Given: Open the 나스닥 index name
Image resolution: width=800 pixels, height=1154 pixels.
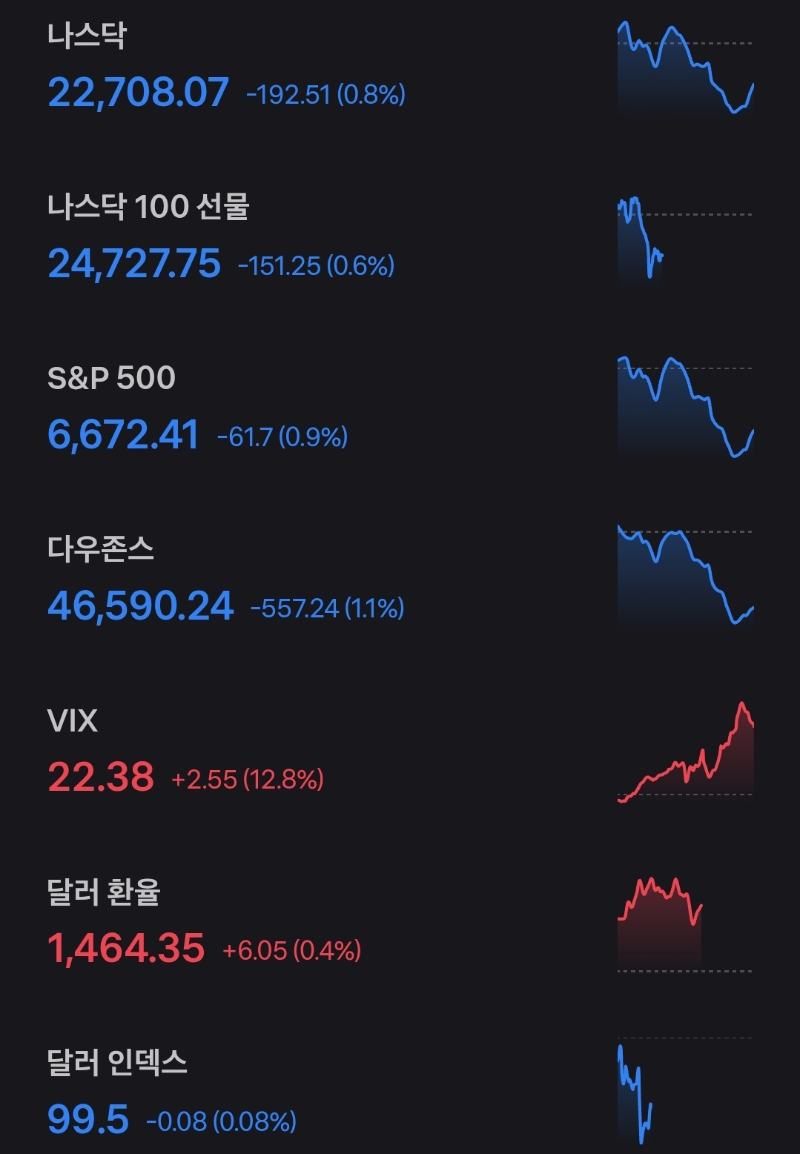Looking at the screenshot, I should coord(87,36).
